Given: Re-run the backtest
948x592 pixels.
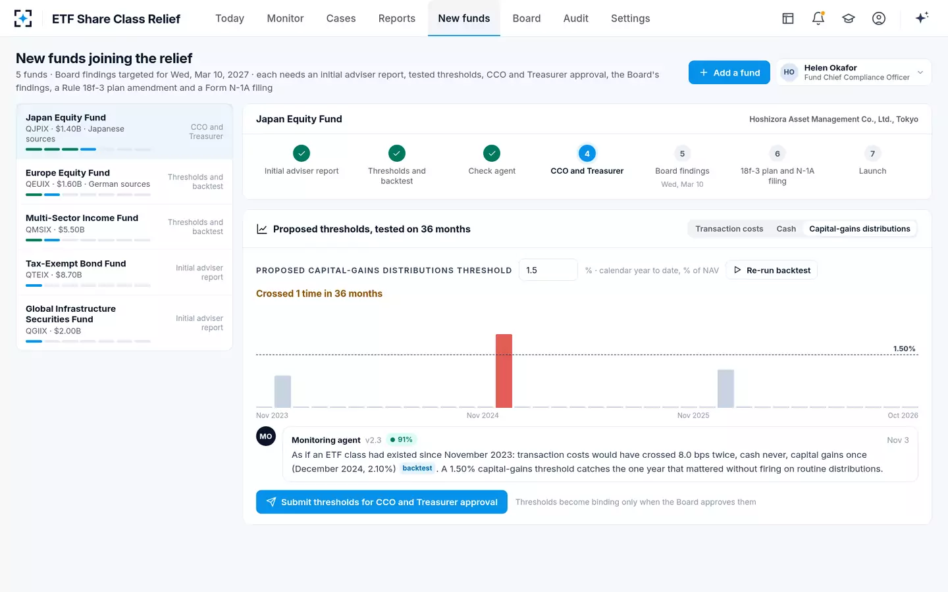Looking at the screenshot, I should point(772,270).
